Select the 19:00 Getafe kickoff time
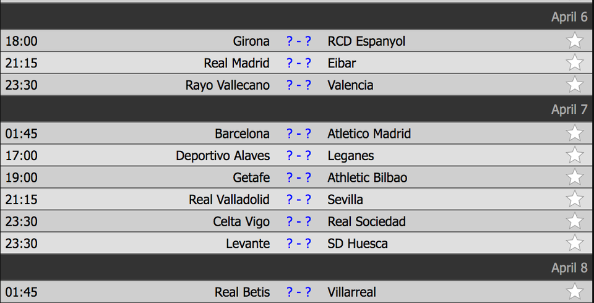Screen dimensions: 594x303 [22, 177]
